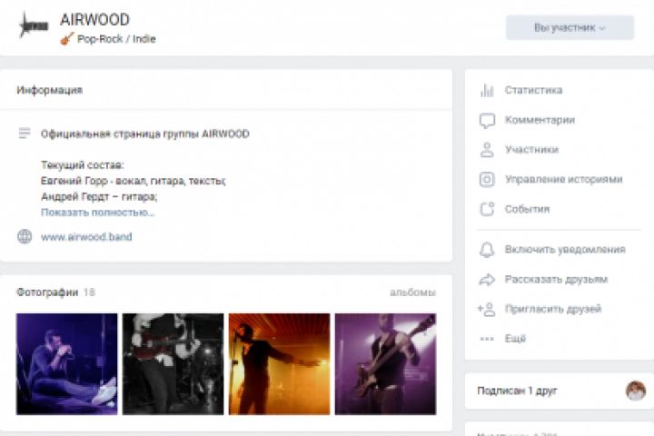Viewport: 654px width, 436px height.
Task: Click the Pop-Rock / Indie status text
Action: point(116,39)
